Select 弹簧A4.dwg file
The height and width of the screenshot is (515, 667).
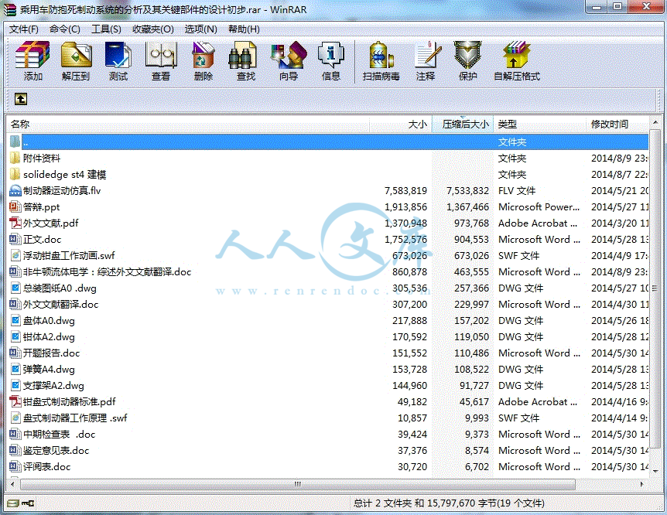coord(49,369)
